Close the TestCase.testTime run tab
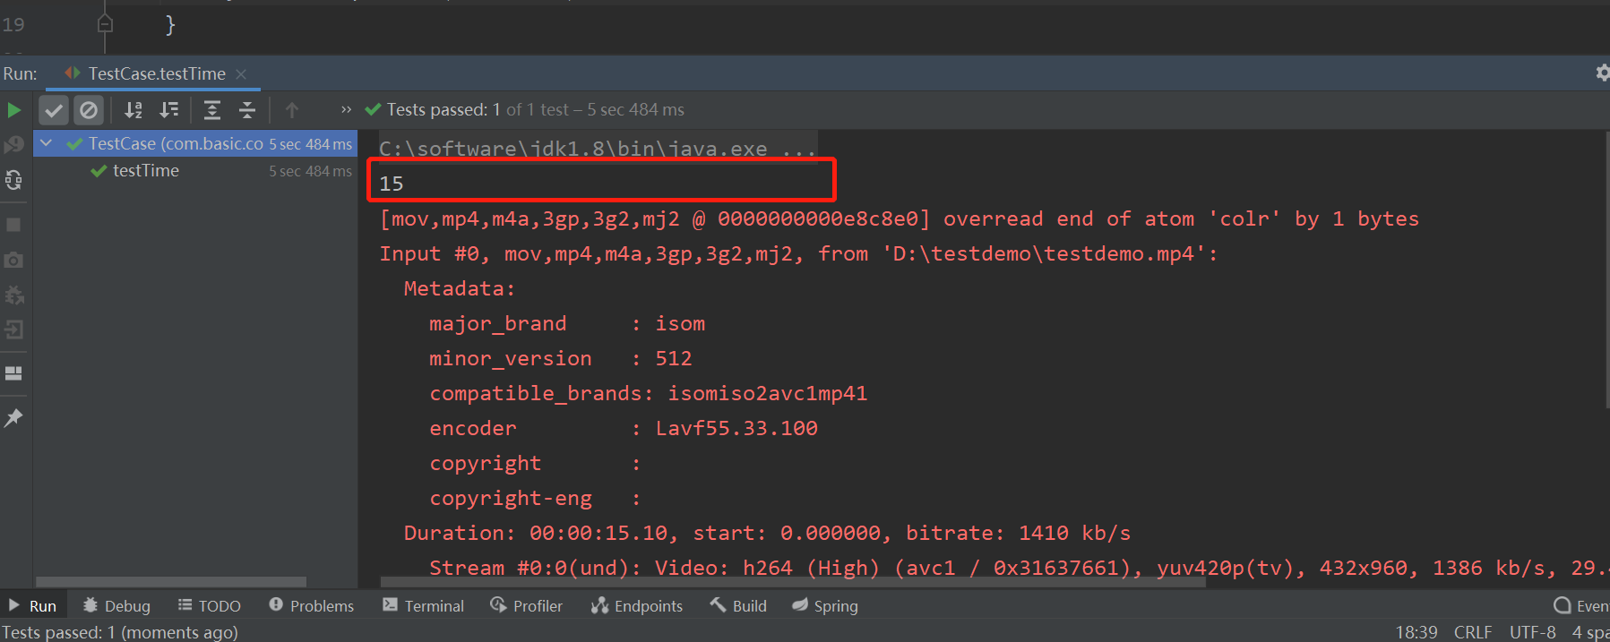 [x=241, y=74]
